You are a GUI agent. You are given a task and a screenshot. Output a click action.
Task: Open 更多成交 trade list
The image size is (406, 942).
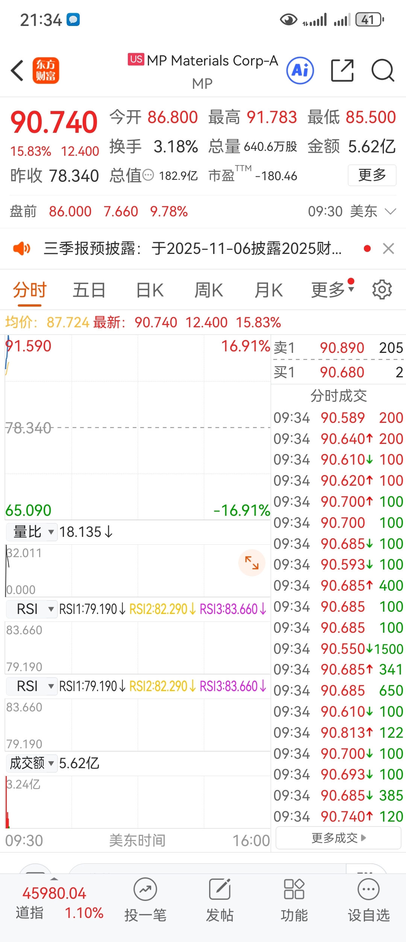tap(338, 838)
